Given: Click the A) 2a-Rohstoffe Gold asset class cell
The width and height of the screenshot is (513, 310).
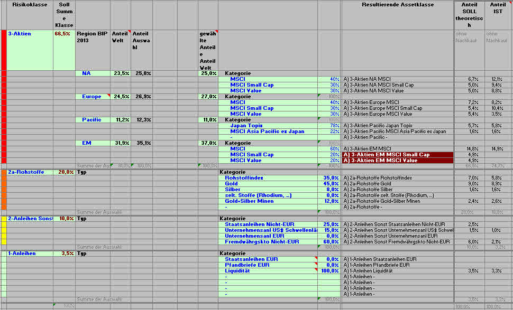Looking at the screenshot, I should 398,184.
